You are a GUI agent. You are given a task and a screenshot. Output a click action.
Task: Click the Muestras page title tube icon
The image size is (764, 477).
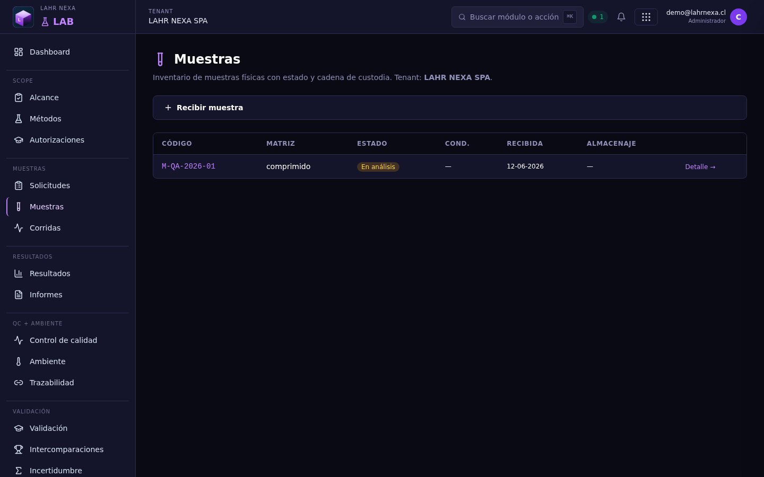(x=160, y=59)
